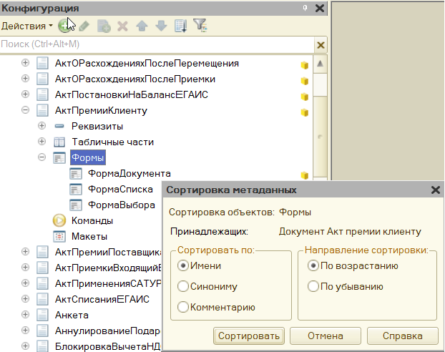Expand the Табличные части node

tap(41, 141)
